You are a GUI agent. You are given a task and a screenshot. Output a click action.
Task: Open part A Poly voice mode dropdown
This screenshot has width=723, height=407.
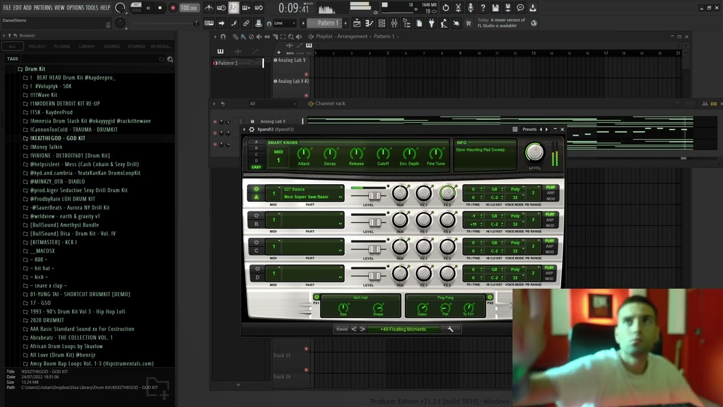(515, 189)
